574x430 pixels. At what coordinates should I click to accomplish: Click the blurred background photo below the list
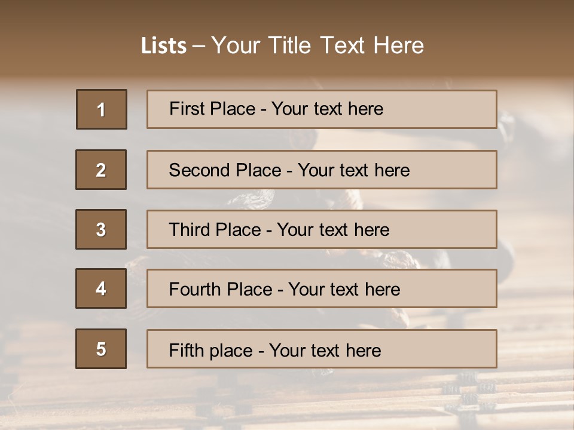coord(287,400)
